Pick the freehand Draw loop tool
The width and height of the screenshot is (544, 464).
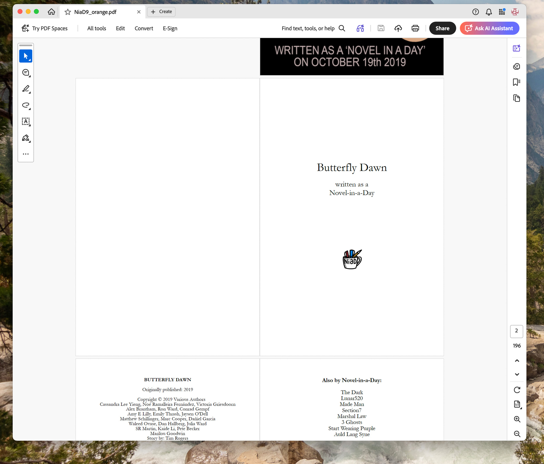[x=25, y=105]
